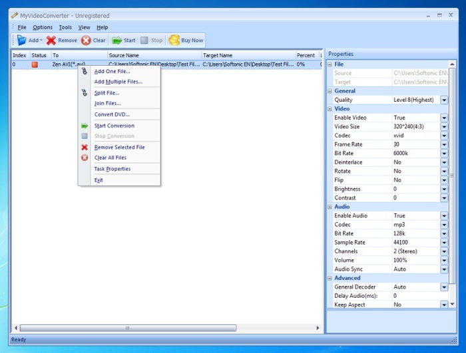Click the Index column header
The image size is (466, 353).
[20, 55]
